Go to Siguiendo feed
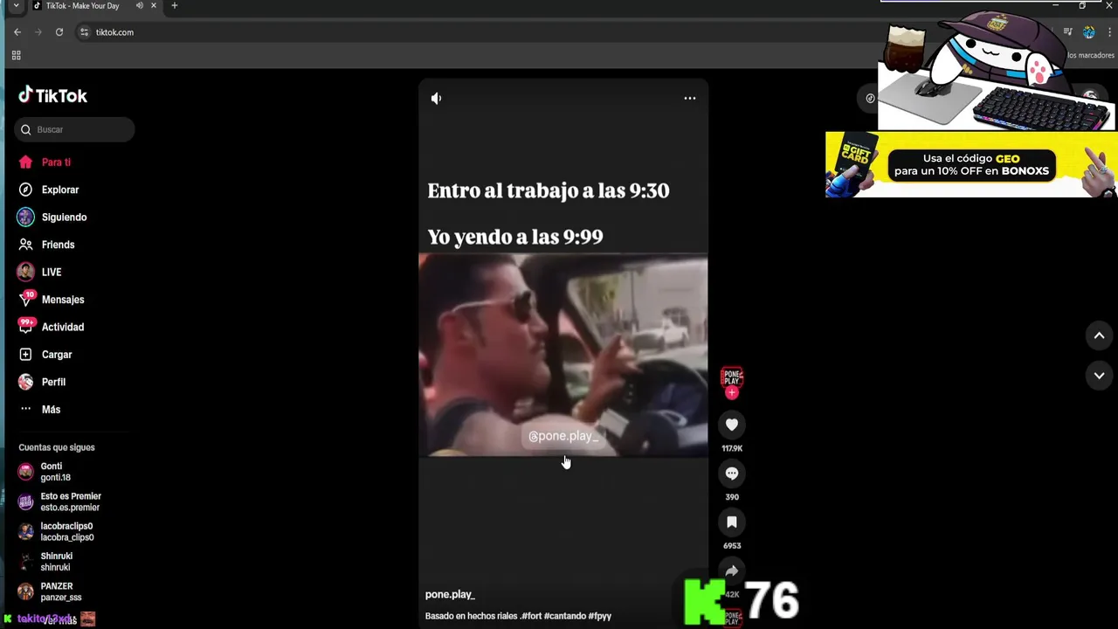Viewport: 1118px width, 629px height. pyautogui.click(x=64, y=218)
